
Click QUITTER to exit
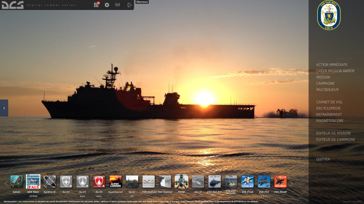point(323,160)
